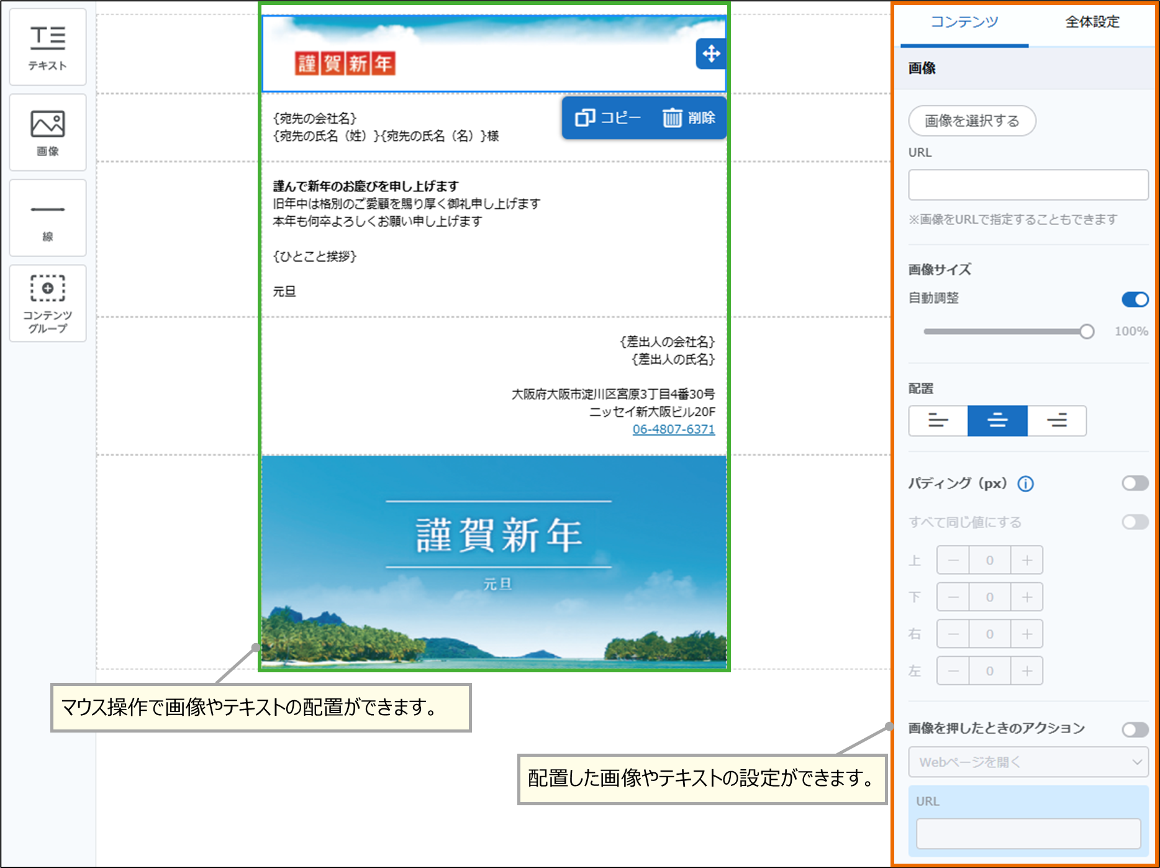
Task: Click the image URL input field
Action: click(x=1028, y=185)
